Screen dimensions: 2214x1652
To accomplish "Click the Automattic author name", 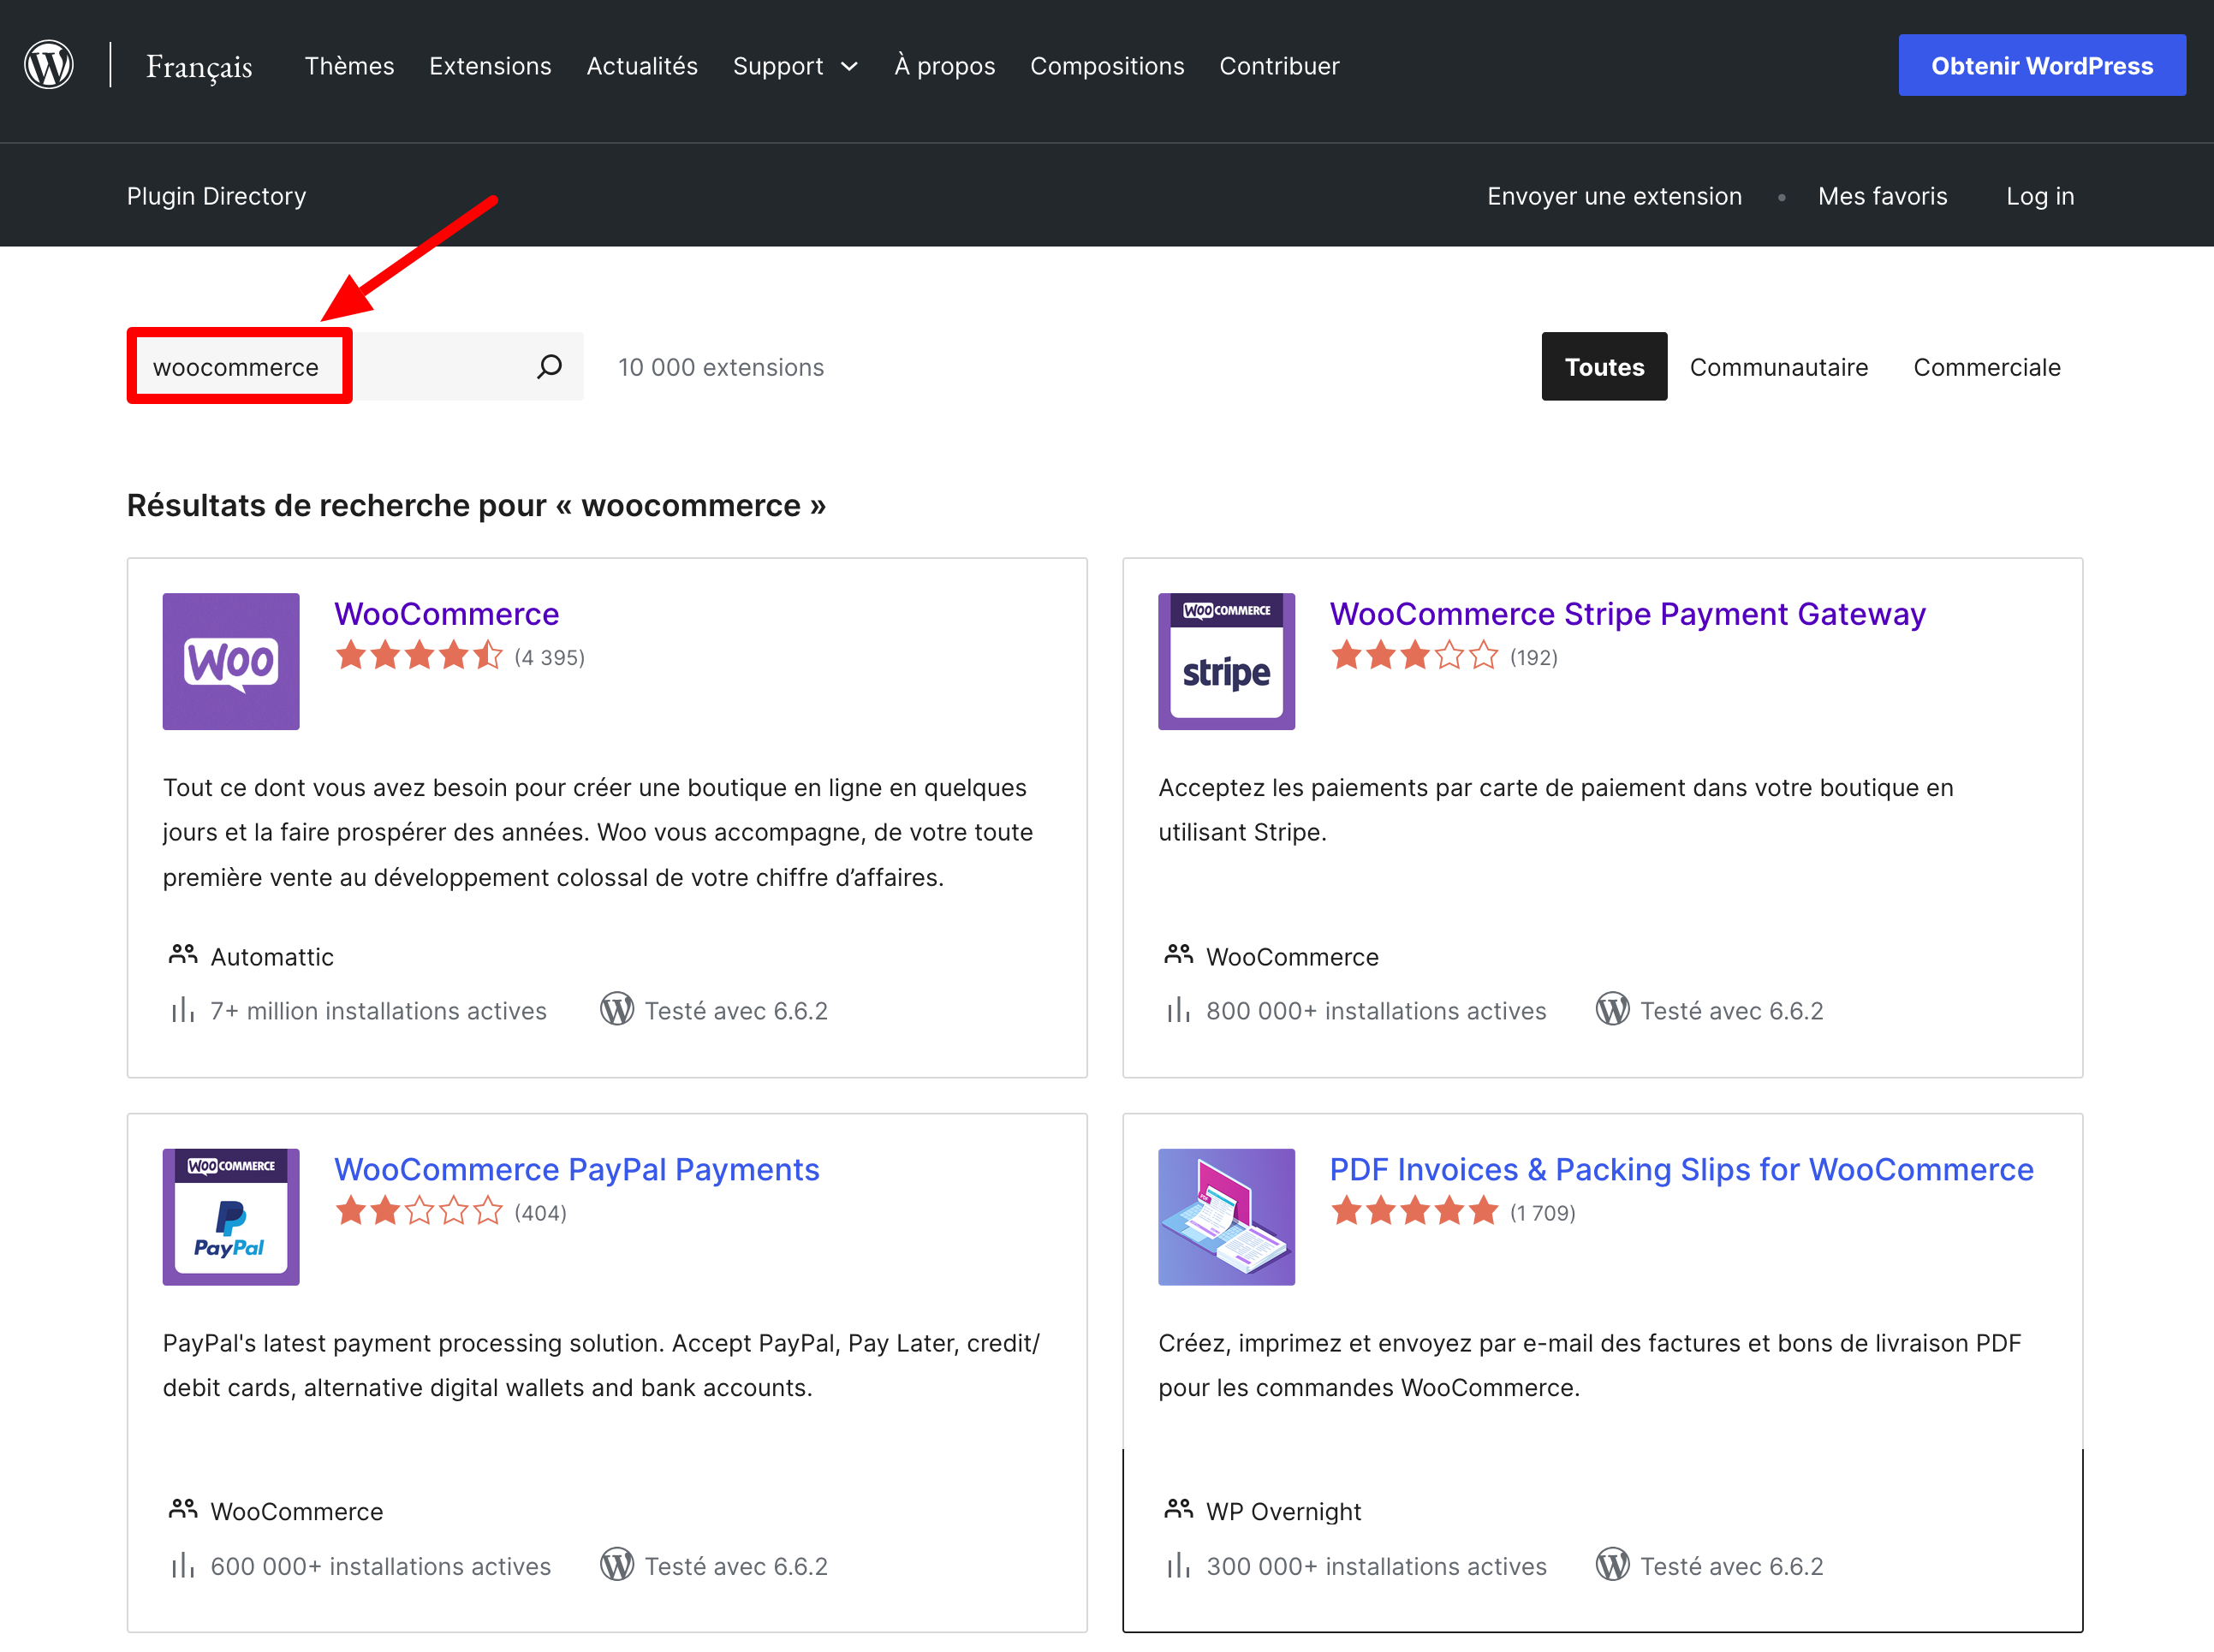I will point(272,957).
